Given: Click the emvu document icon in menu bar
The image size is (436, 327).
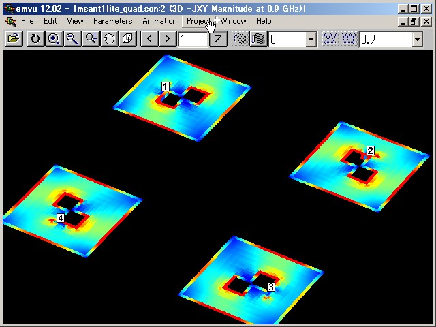Looking at the screenshot, I should pyautogui.click(x=11, y=21).
